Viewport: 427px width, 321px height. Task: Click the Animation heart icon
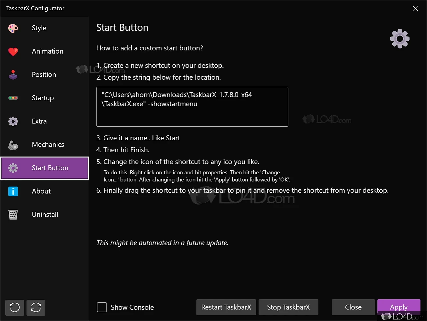13,51
